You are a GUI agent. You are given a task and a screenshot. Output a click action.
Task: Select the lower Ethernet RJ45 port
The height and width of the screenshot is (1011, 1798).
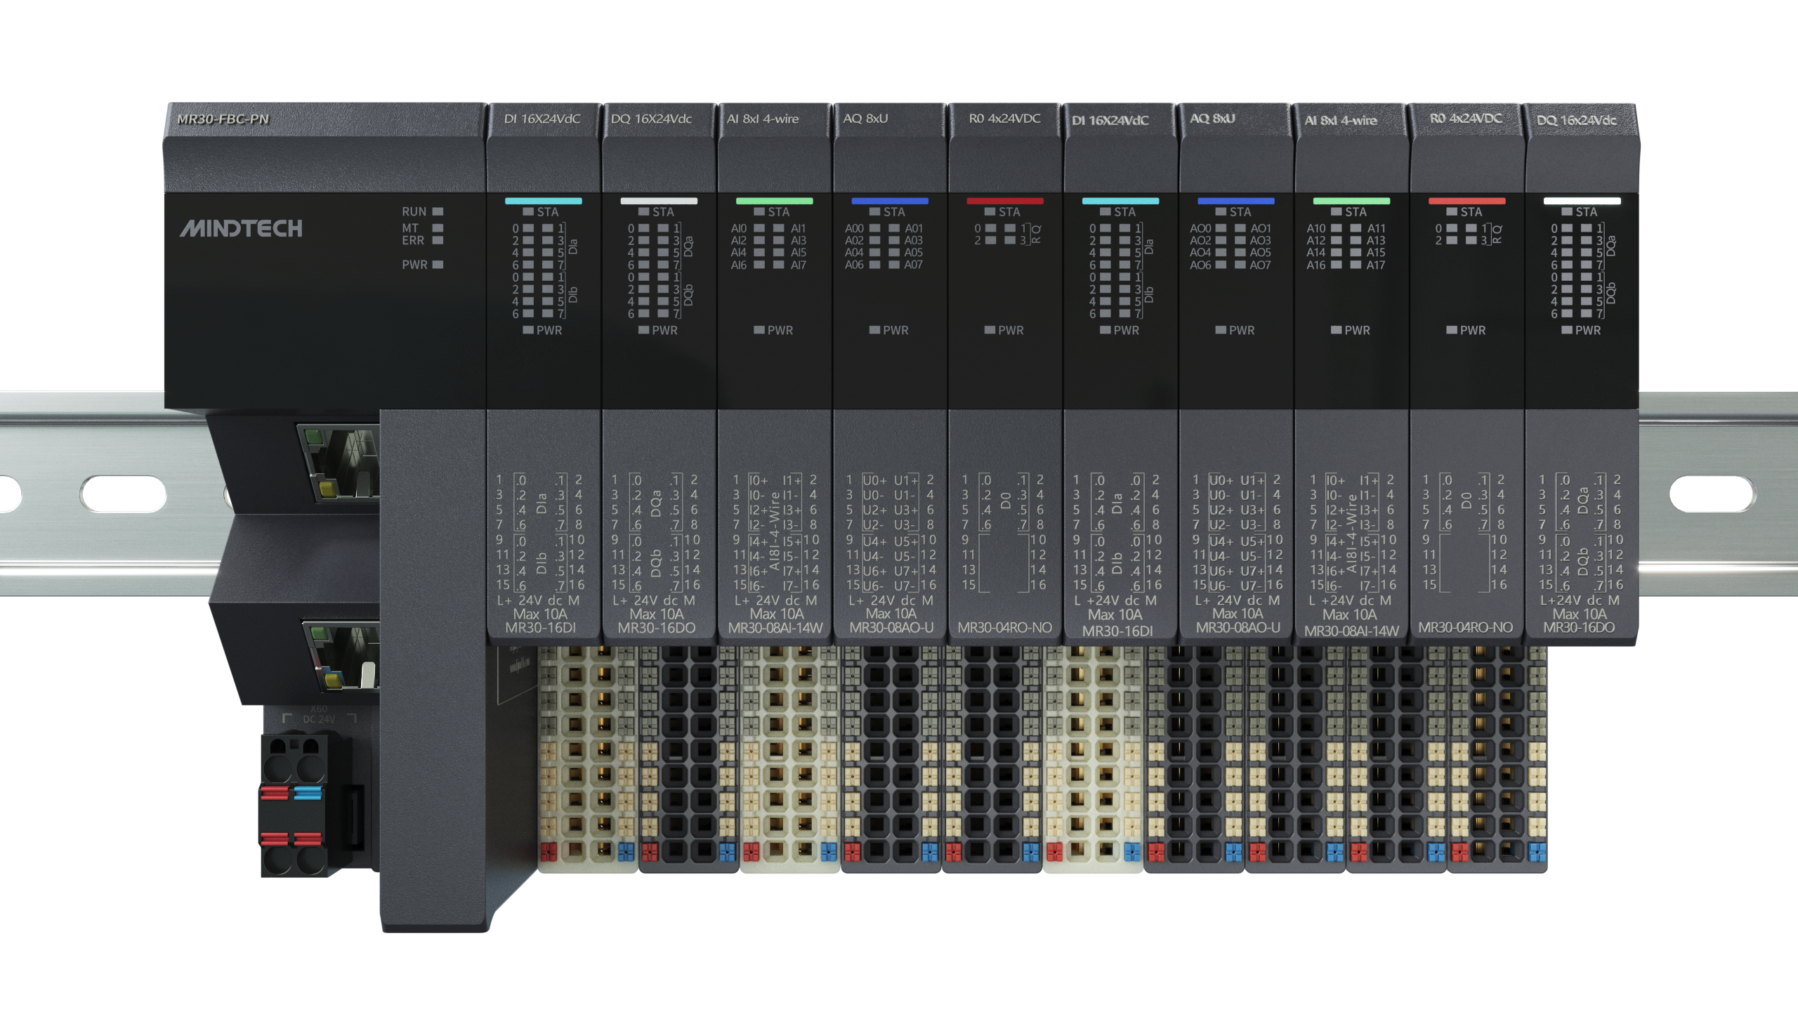point(344,656)
